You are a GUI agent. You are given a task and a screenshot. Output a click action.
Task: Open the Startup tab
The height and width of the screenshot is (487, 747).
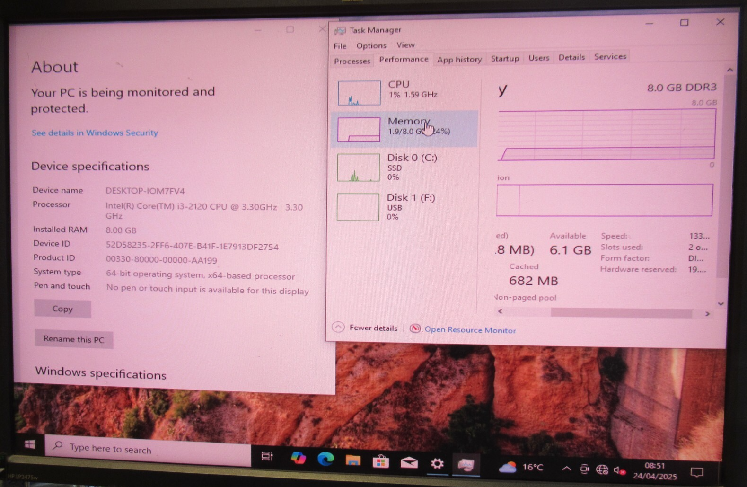pyautogui.click(x=505, y=58)
